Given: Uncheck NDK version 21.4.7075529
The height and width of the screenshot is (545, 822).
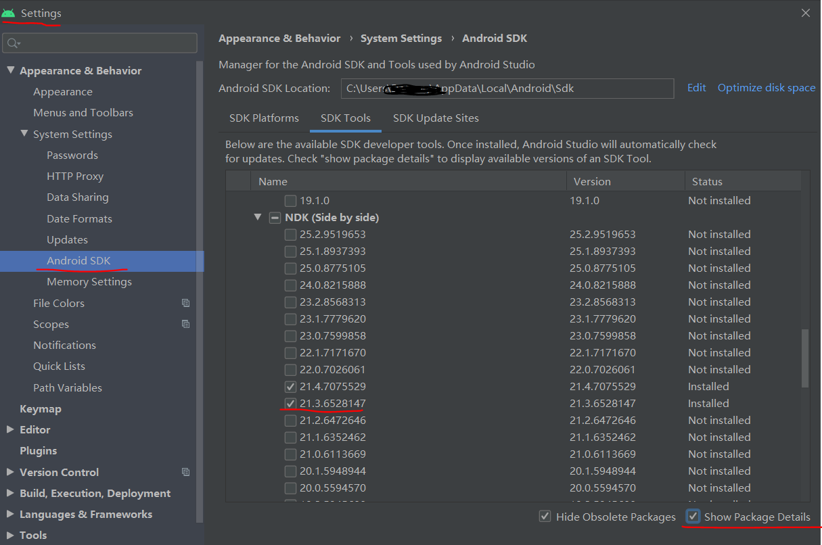Looking at the screenshot, I should [x=290, y=387].
